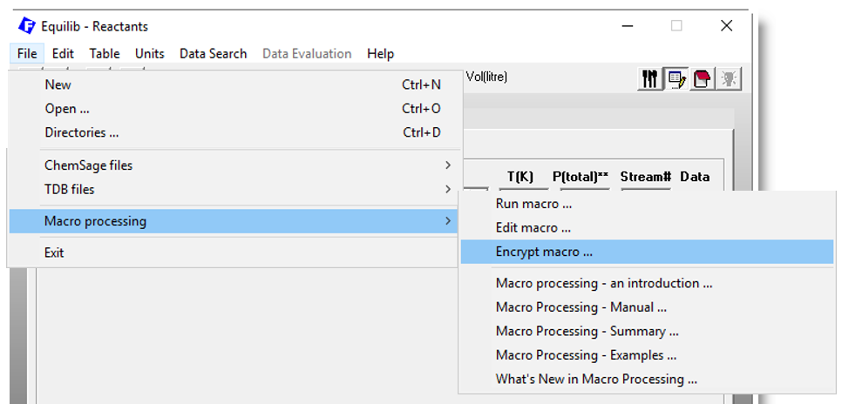Select Edit macro ... entry
Screen dimensions: 842x404
[647, 228]
